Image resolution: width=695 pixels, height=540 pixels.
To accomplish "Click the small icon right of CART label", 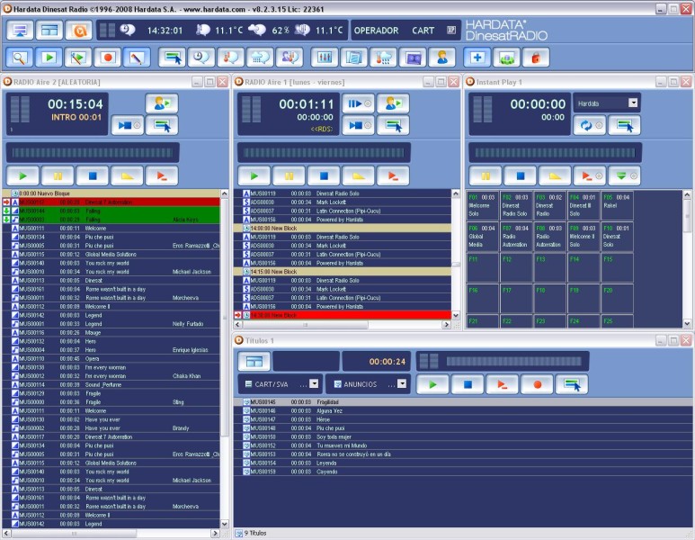I will (451, 31).
